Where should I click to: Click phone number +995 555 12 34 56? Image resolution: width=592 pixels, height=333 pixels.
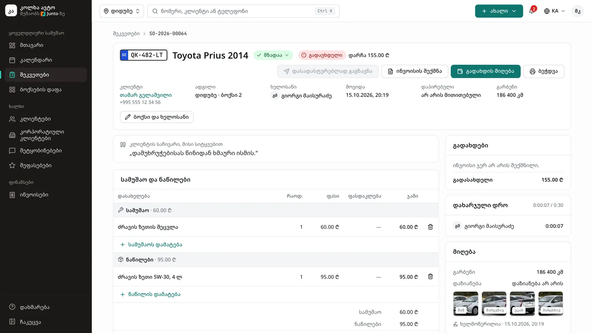click(x=140, y=102)
